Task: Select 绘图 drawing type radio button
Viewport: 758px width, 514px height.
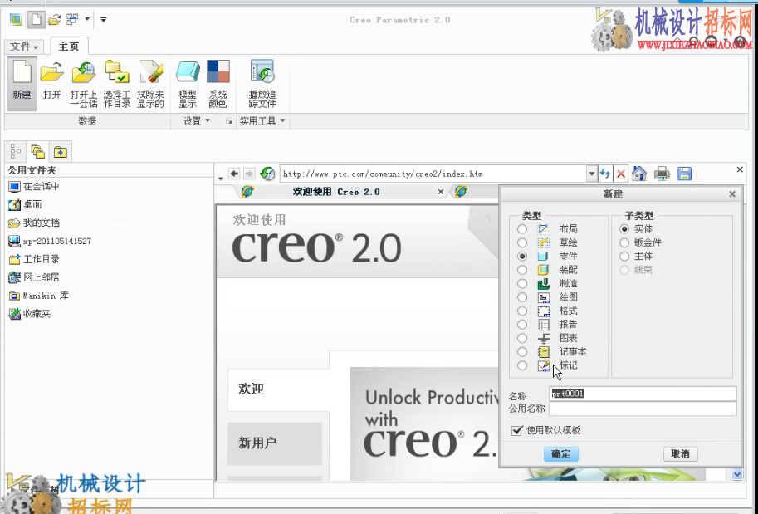Action: pos(522,297)
